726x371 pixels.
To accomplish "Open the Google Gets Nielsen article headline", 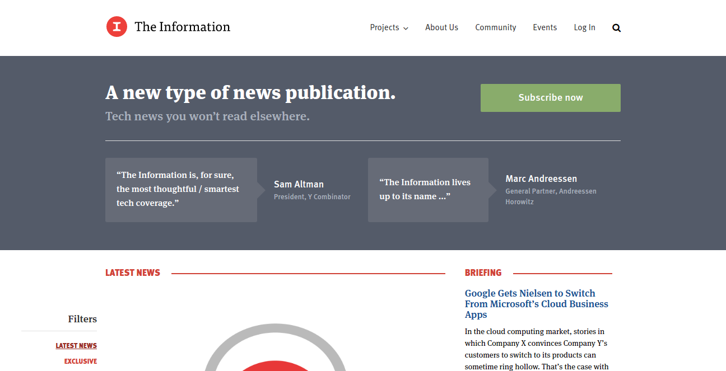I will pos(536,304).
